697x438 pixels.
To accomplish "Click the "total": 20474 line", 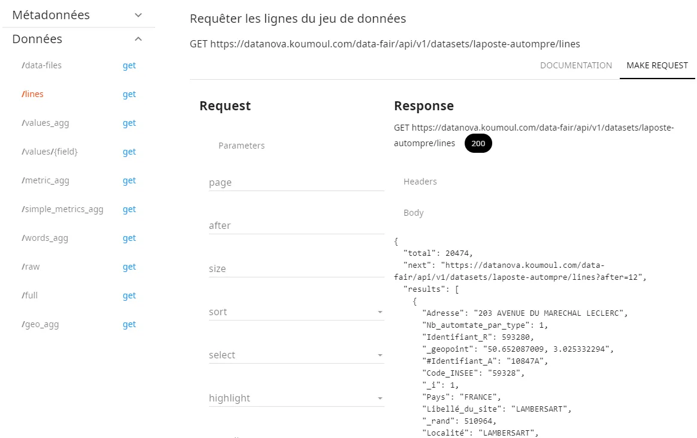I will point(438,253).
